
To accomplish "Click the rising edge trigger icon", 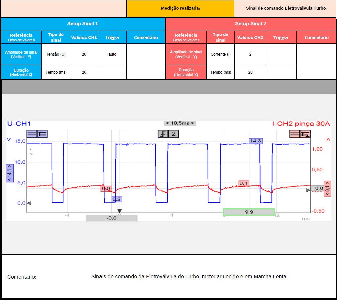I will tap(163, 134).
